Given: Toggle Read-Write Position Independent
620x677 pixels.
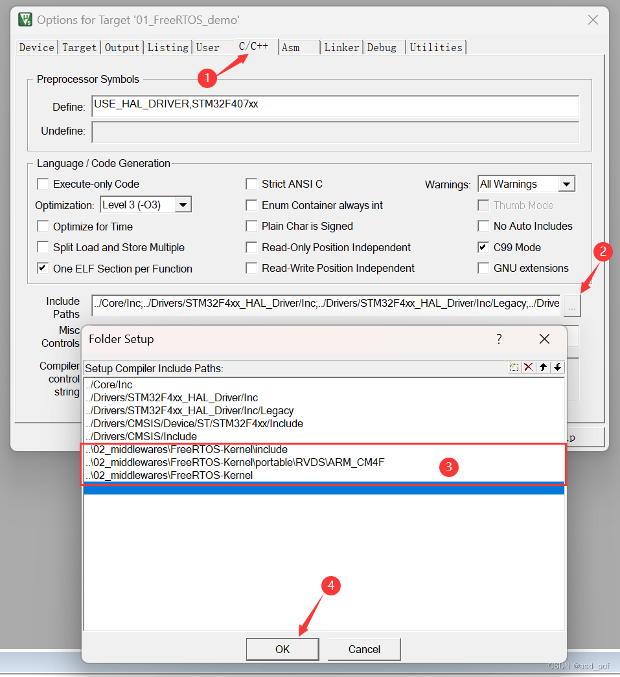Looking at the screenshot, I should (251, 268).
